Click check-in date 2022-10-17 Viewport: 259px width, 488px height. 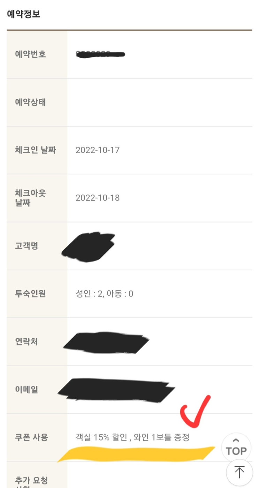click(x=98, y=150)
